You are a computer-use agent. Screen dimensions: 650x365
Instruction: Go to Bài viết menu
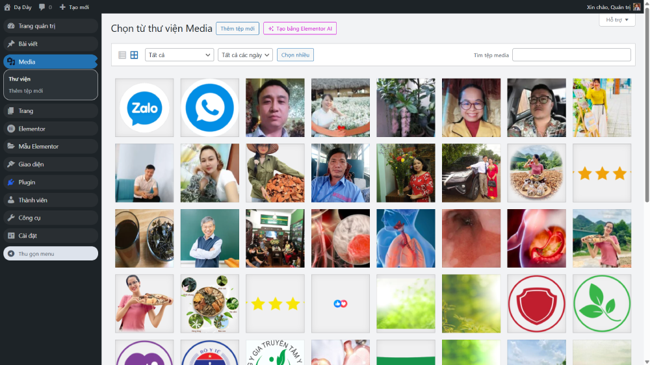tap(51, 44)
